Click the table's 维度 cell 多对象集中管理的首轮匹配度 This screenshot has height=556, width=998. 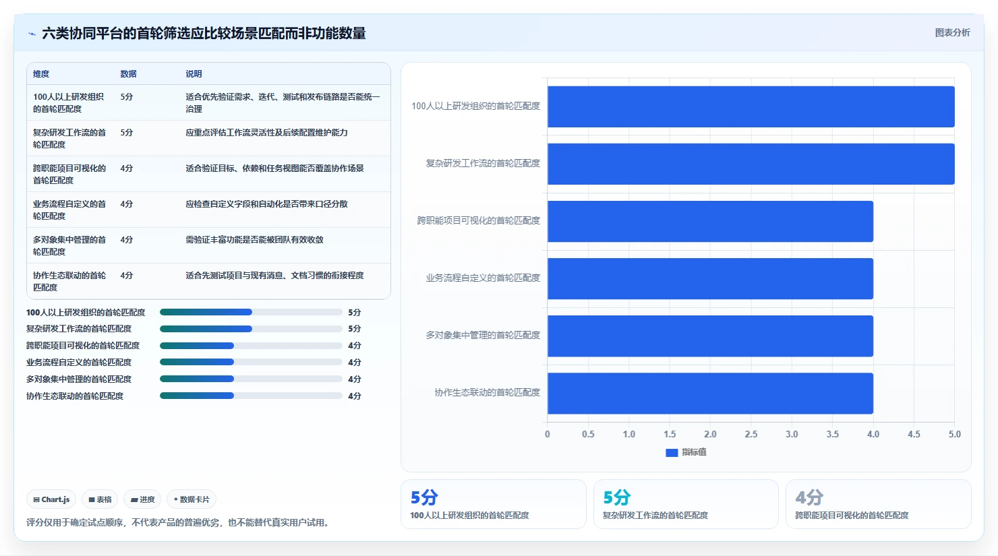(69, 245)
